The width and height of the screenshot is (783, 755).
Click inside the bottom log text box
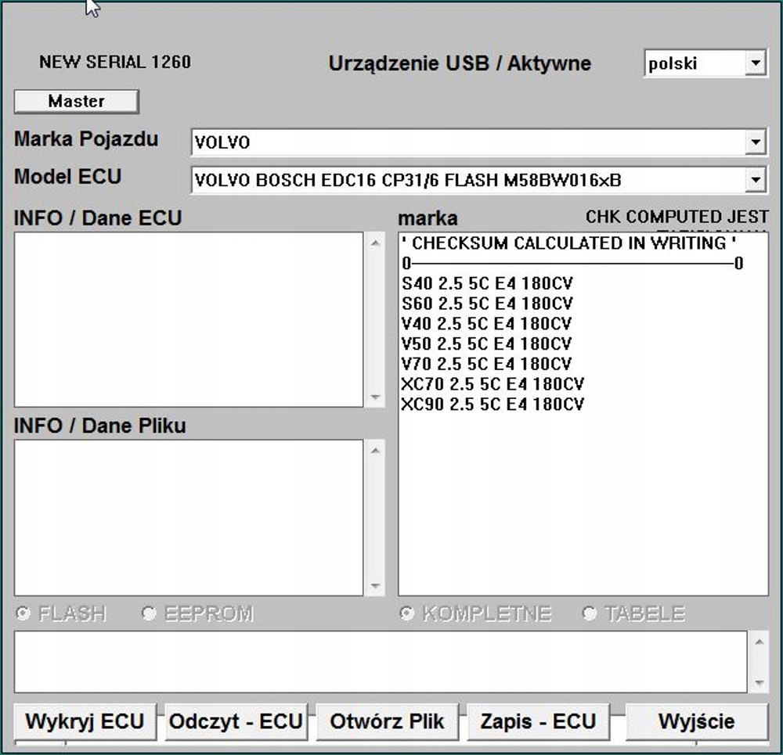381,662
